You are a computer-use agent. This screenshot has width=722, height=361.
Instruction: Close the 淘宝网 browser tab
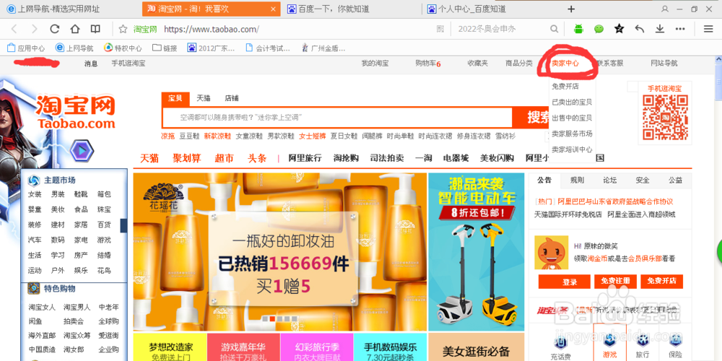coord(273,9)
